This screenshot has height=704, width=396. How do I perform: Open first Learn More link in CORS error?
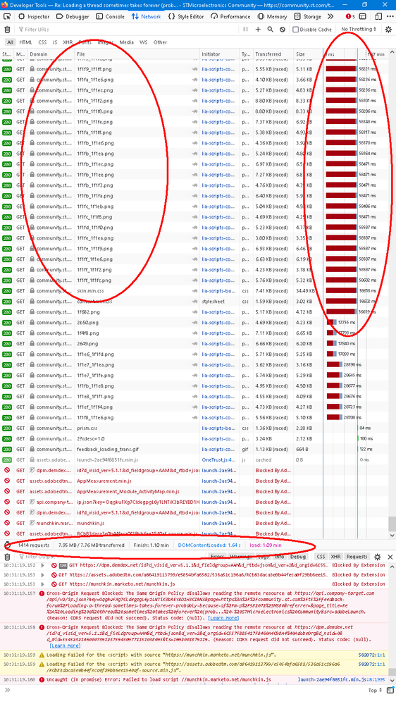point(223,618)
